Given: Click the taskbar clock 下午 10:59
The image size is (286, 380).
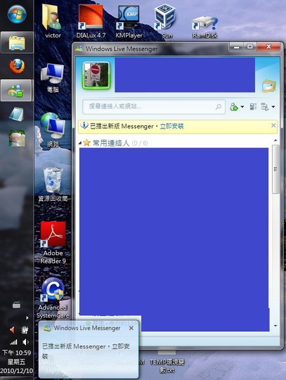Looking at the screenshot, I should click(16, 353).
